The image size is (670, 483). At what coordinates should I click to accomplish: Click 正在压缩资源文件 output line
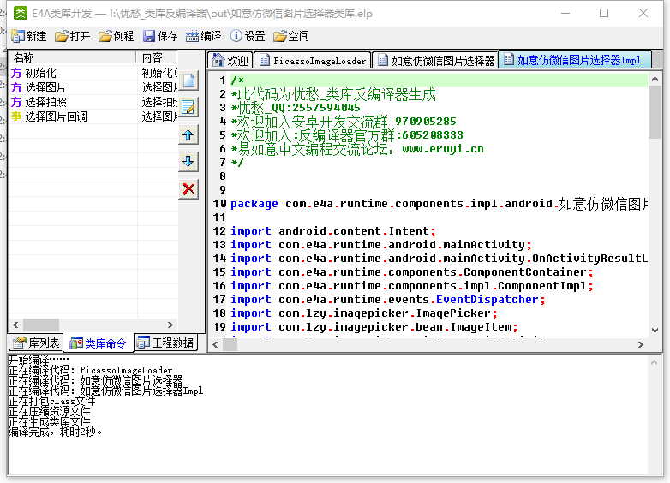50,411
